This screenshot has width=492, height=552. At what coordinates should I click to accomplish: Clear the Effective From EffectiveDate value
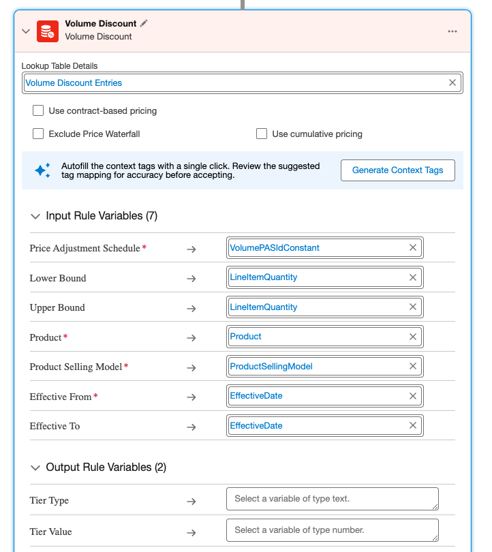coord(413,396)
